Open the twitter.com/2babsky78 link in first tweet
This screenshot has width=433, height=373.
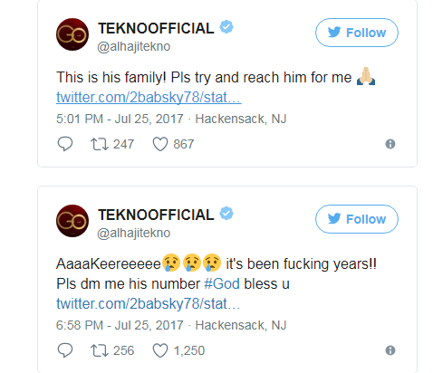(149, 98)
